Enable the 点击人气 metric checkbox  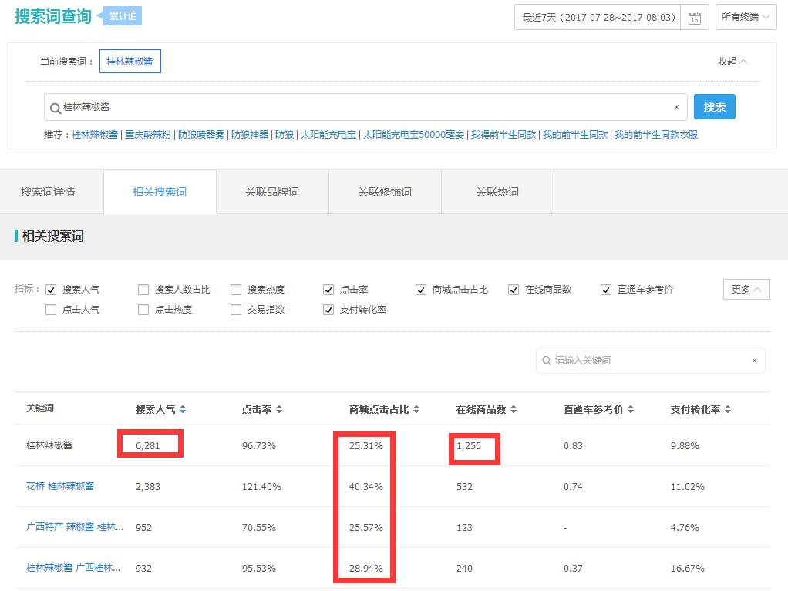point(51,311)
